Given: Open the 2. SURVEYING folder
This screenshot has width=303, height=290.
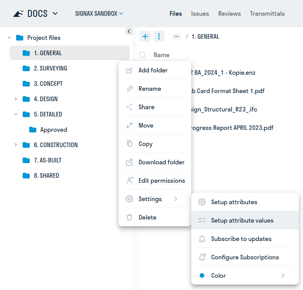Looking at the screenshot, I should pyautogui.click(x=50, y=68).
